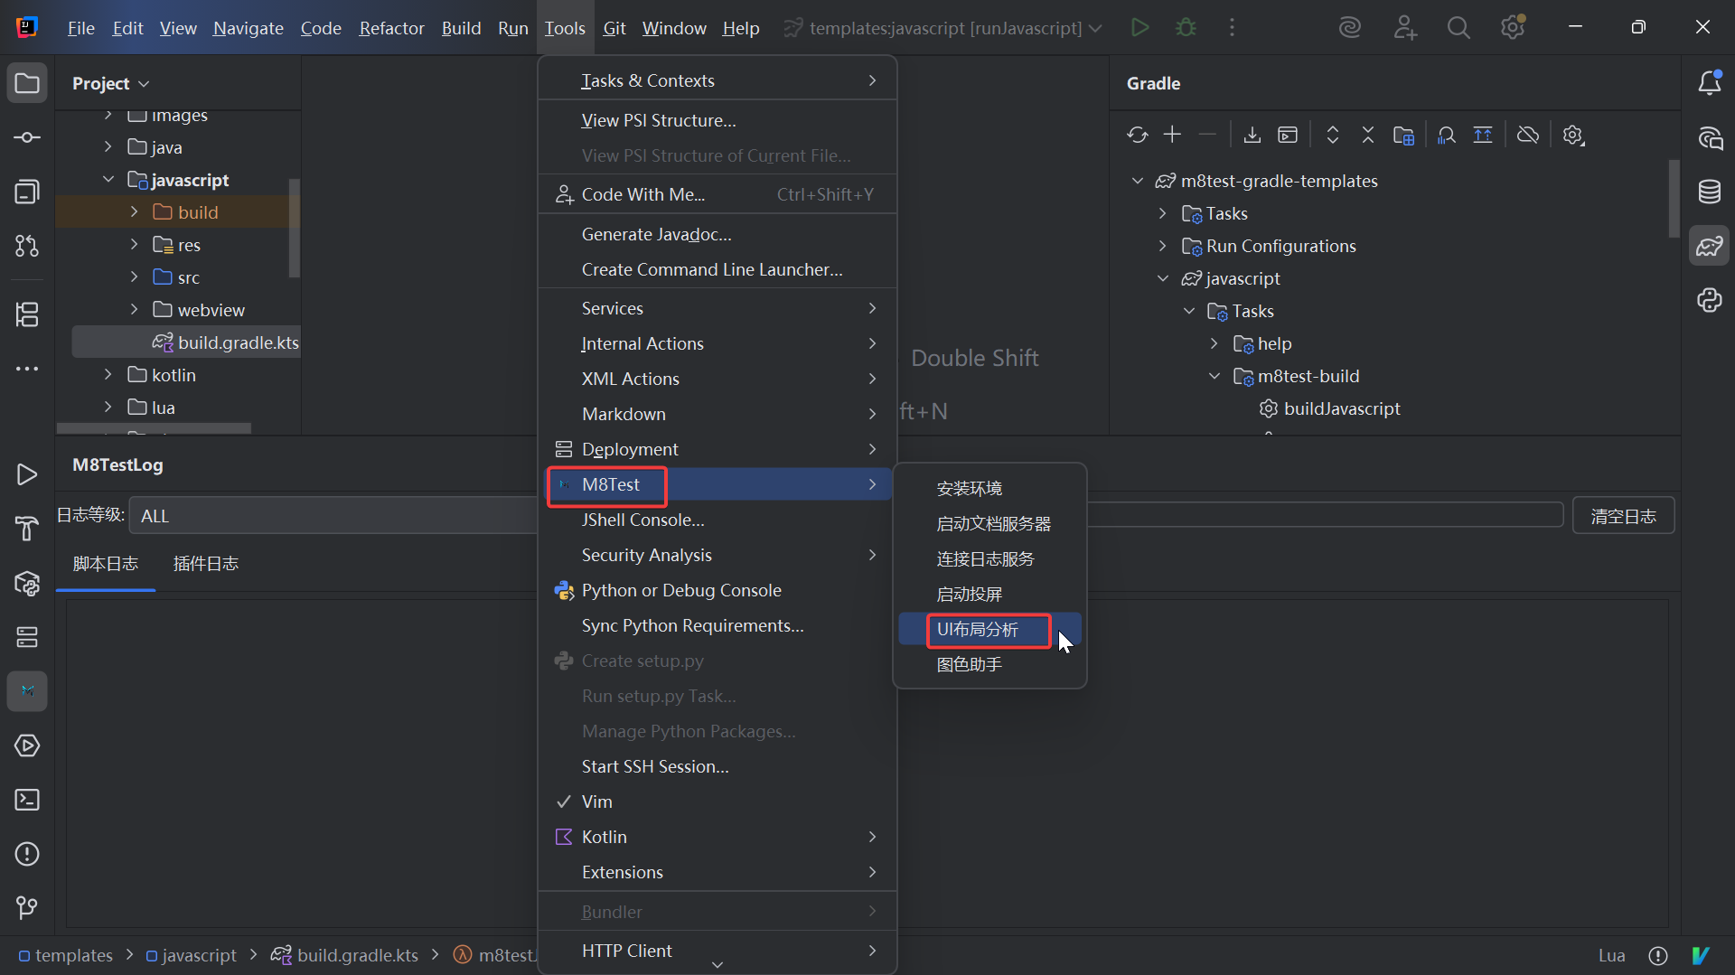The image size is (1735, 975).
Task: Expand all Gradle tree nodes
Action: point(1332,136)
